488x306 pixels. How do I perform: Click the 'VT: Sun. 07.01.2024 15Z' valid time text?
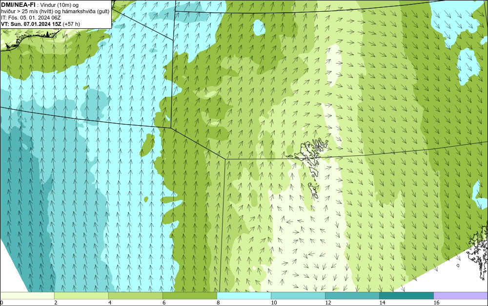click(31, 24)
